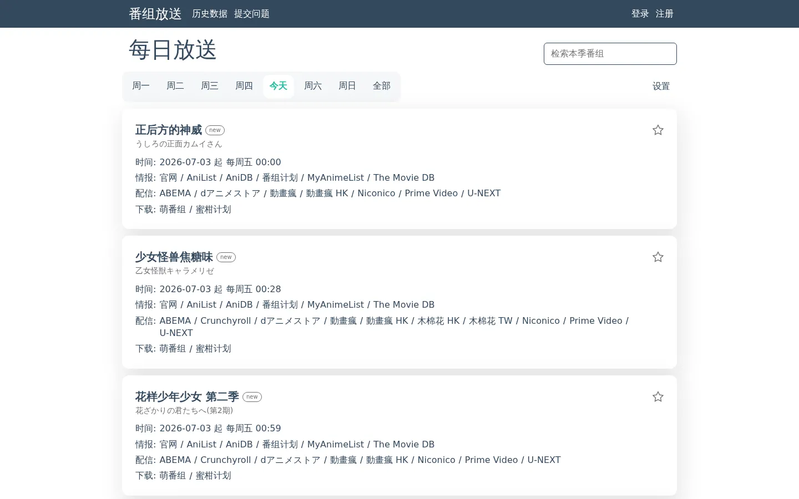Viewport: 799px width, 499px height.
Task: Open Niconico stream for 正后方的神威
Action: pyautogui.click(x=376, y=194)
